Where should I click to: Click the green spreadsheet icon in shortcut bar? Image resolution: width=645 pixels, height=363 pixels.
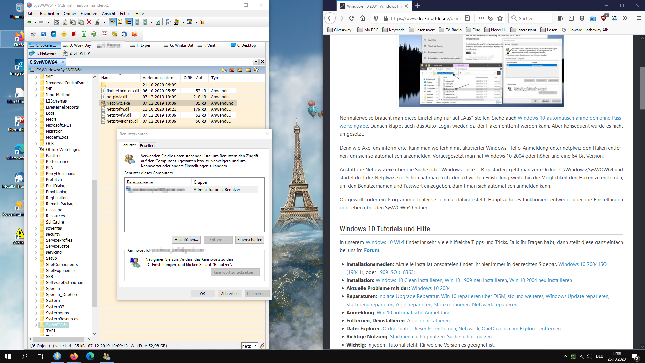[x=84, y=34]
